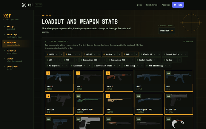Move Desert Eagle chip left with arrow
Viewport: 206px width, 129px height.
pyautogui.click(x=181, y=54)
